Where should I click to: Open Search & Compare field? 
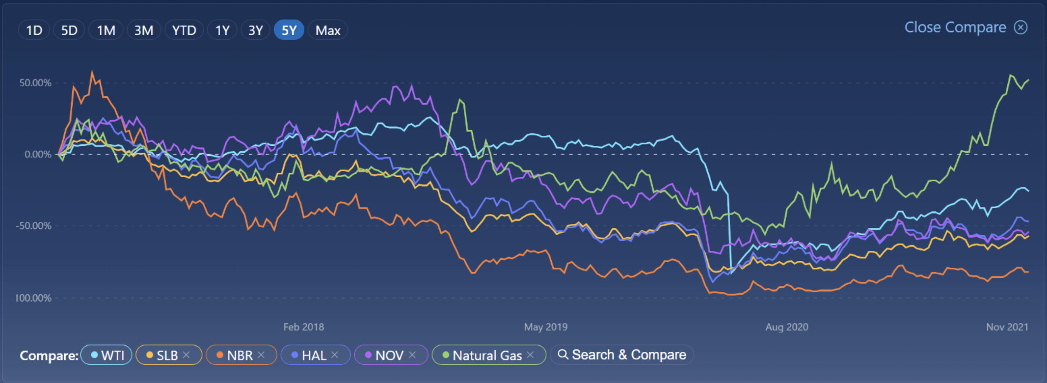pyautogui.click(x=629, y=355)
